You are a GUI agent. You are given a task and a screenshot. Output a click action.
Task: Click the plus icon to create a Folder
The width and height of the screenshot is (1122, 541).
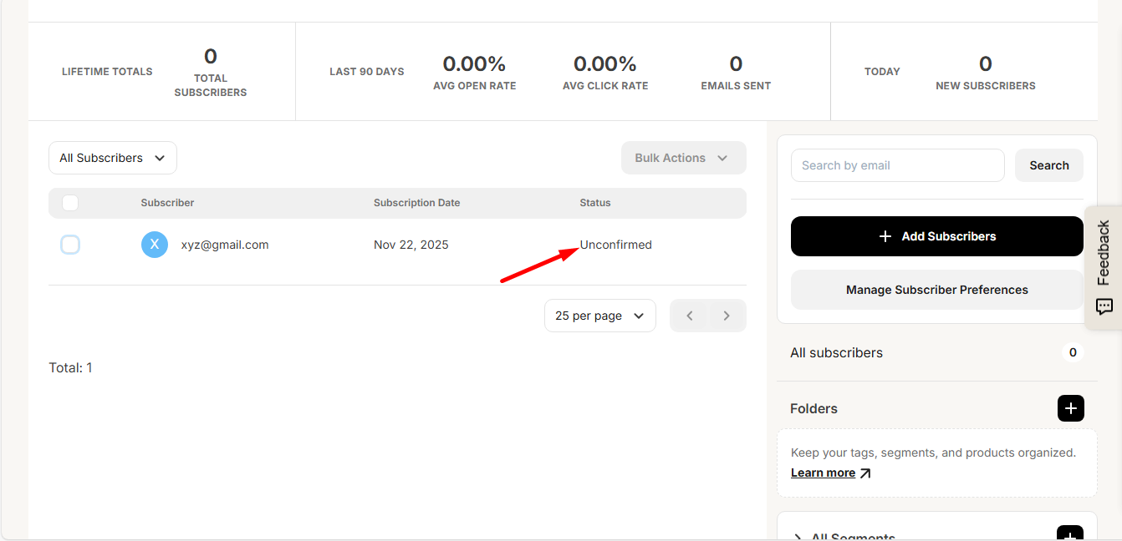tap(1071, 408)
